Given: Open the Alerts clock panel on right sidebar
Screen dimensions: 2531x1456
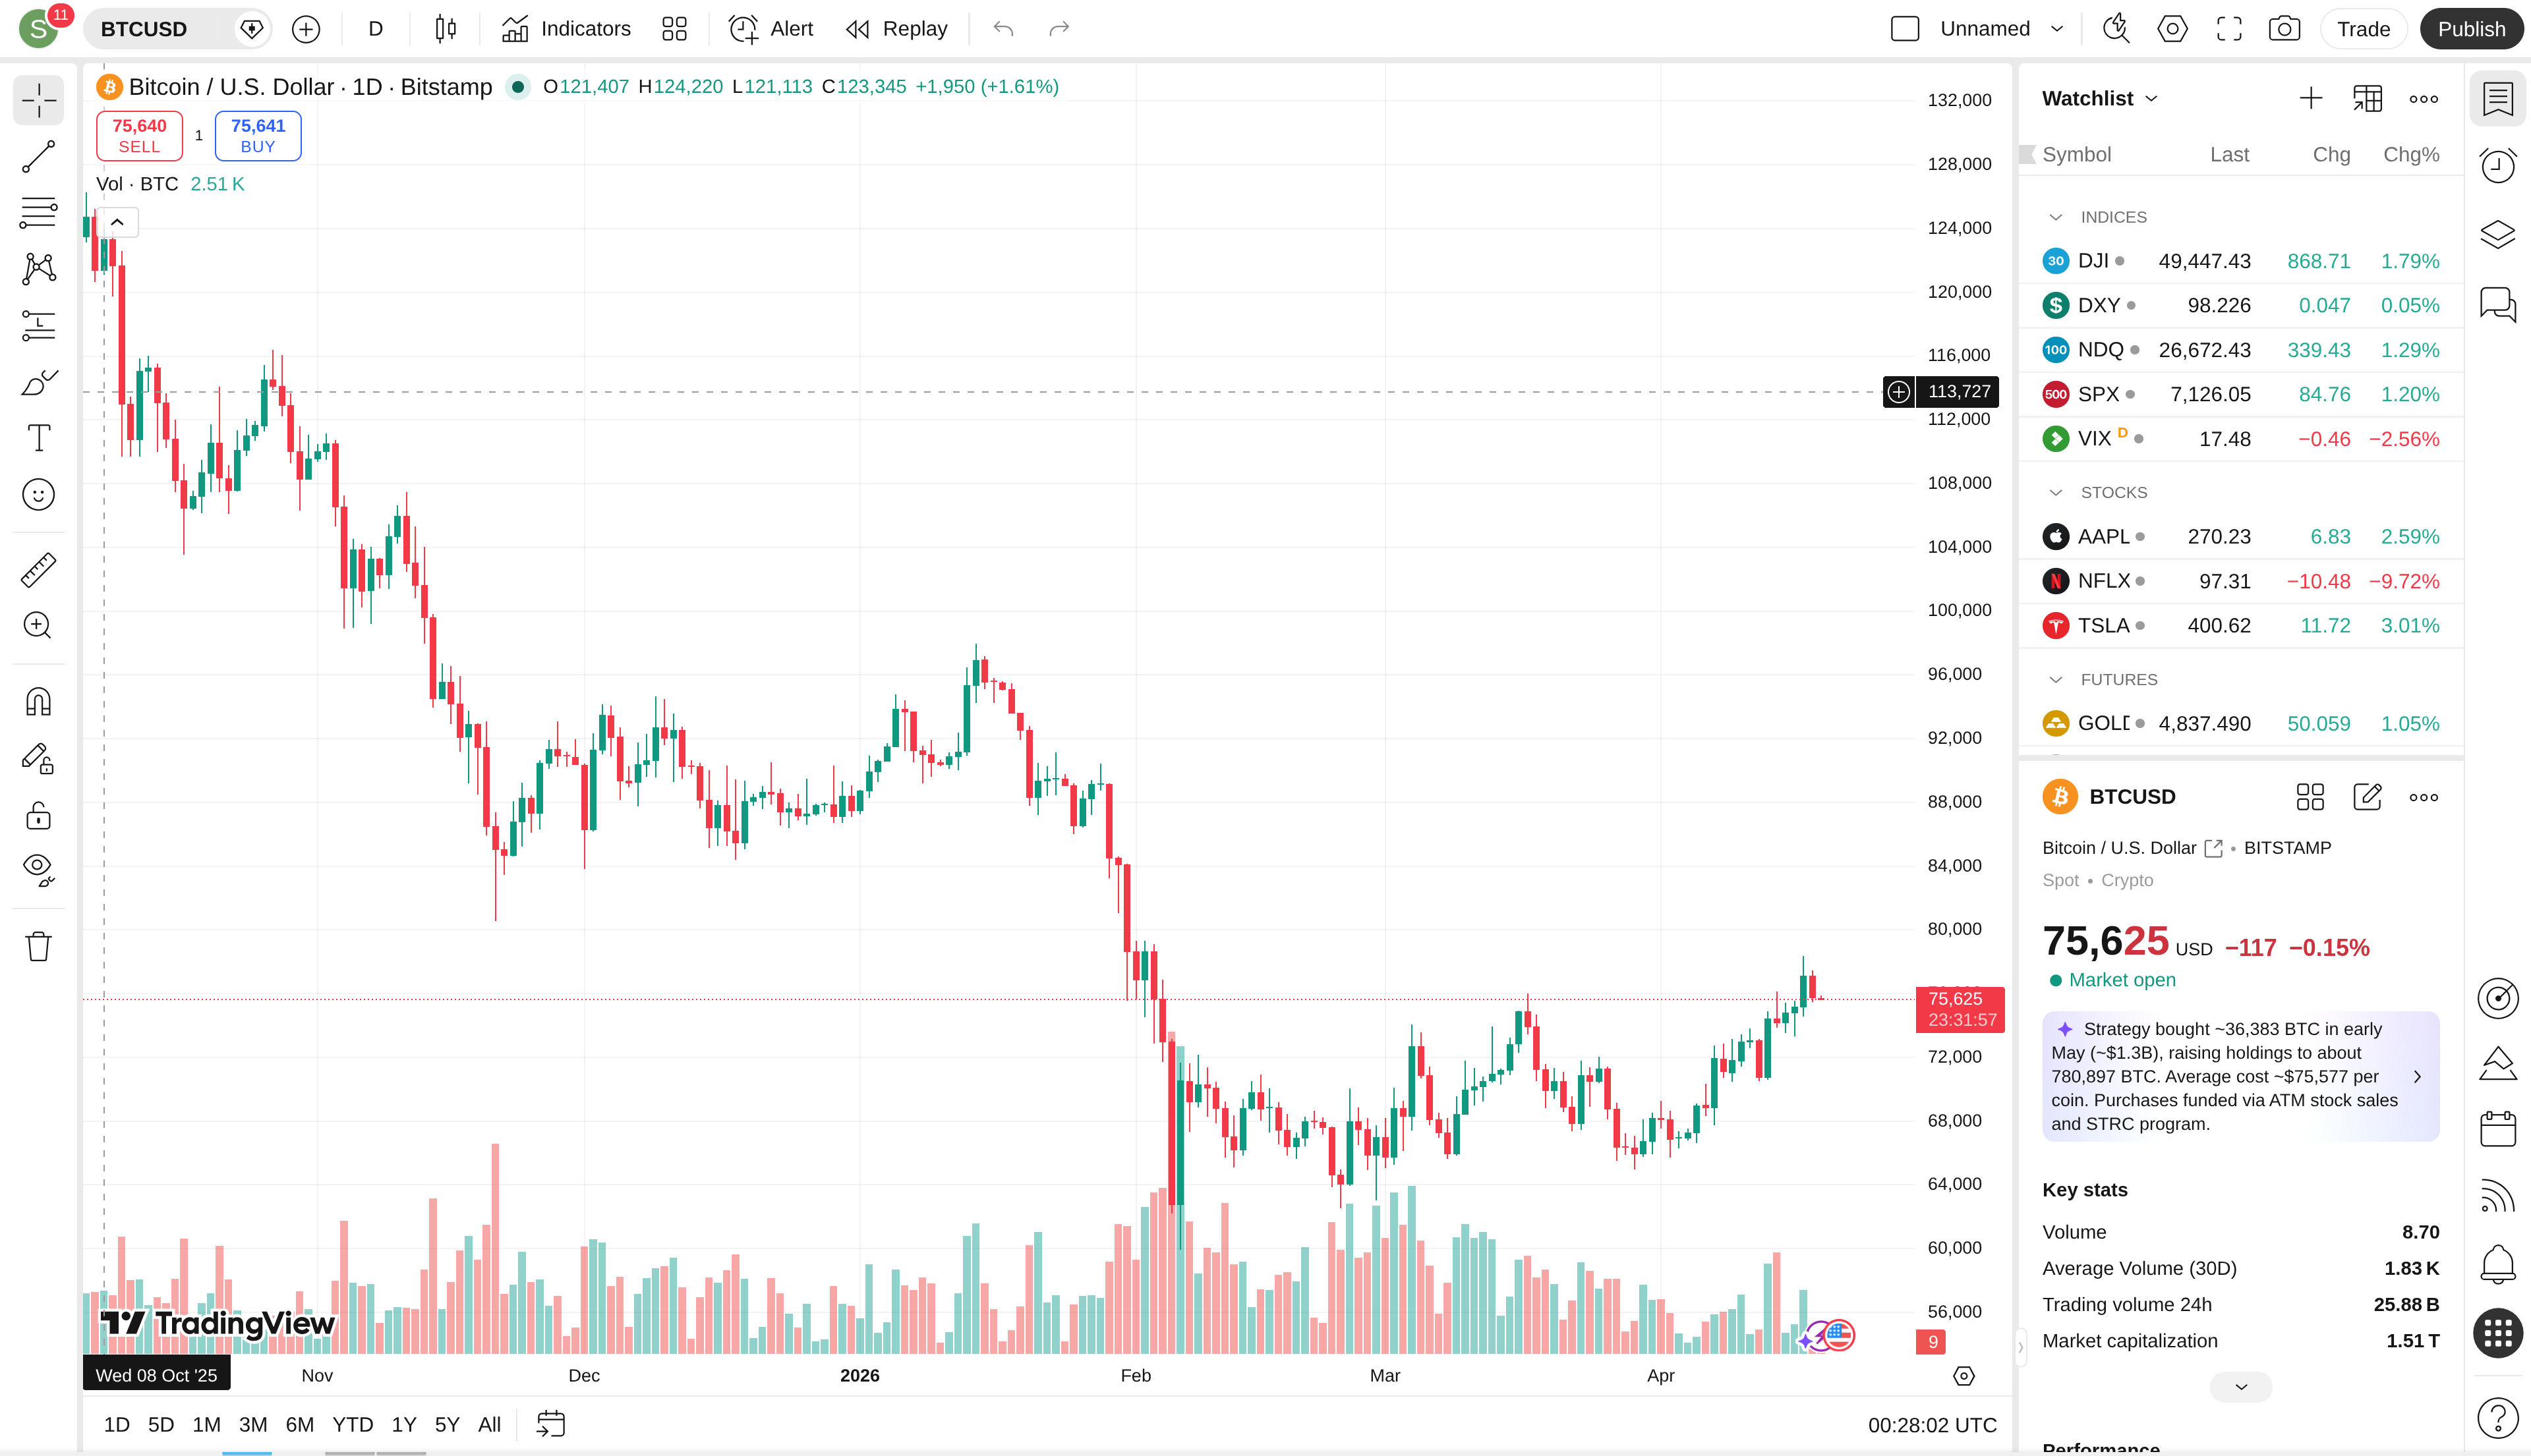Looking at the screenshot, I should (2498, 166).
